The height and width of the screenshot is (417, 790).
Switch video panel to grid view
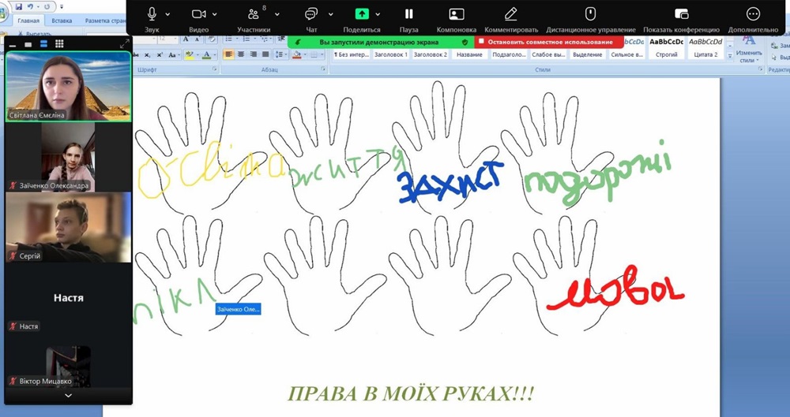click(x=59, y=44)
